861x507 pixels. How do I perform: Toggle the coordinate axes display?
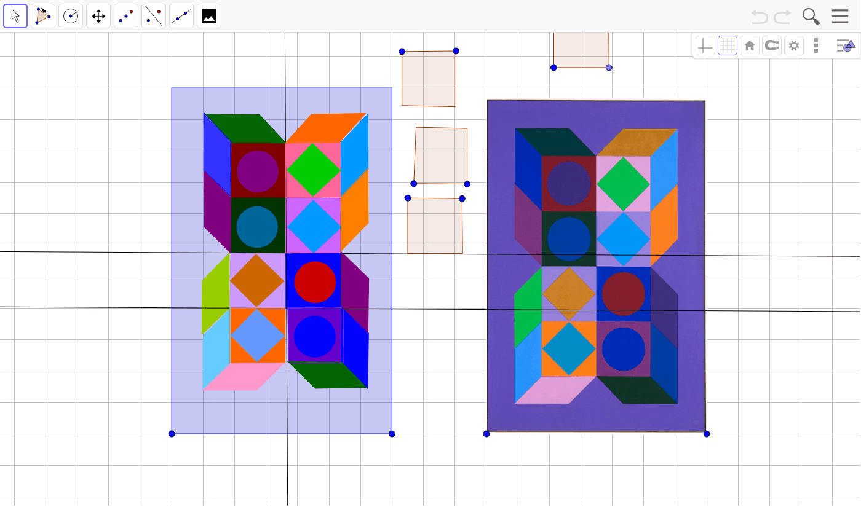pyautogui.click(x=705, y=45)
